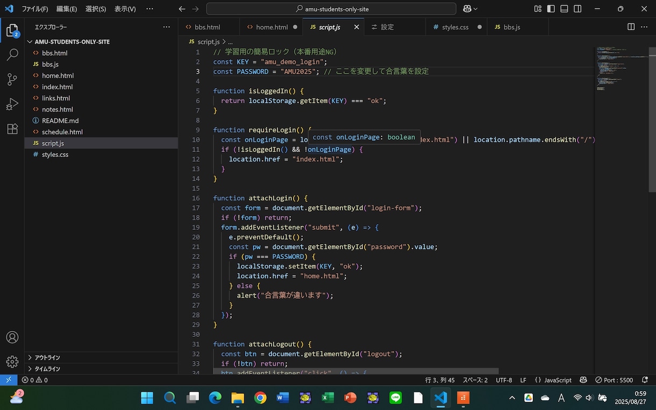Expand the アウトライン section

[101, 357]
